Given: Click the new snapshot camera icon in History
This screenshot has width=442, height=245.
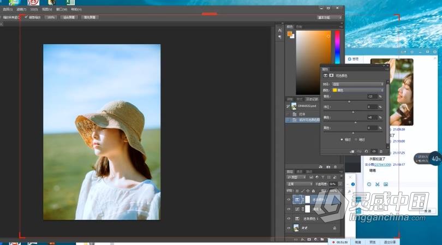Looking at the screenshot, I should [328, 167].
